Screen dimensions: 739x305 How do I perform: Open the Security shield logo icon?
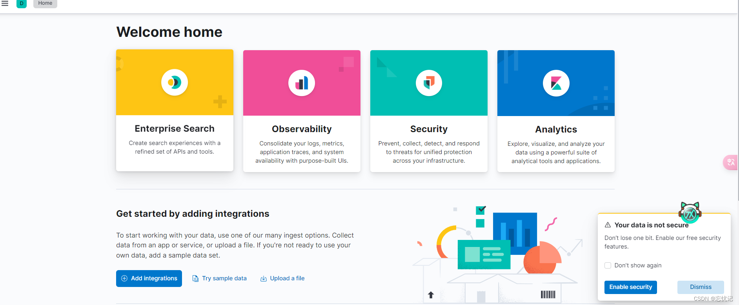coord(429,83)
